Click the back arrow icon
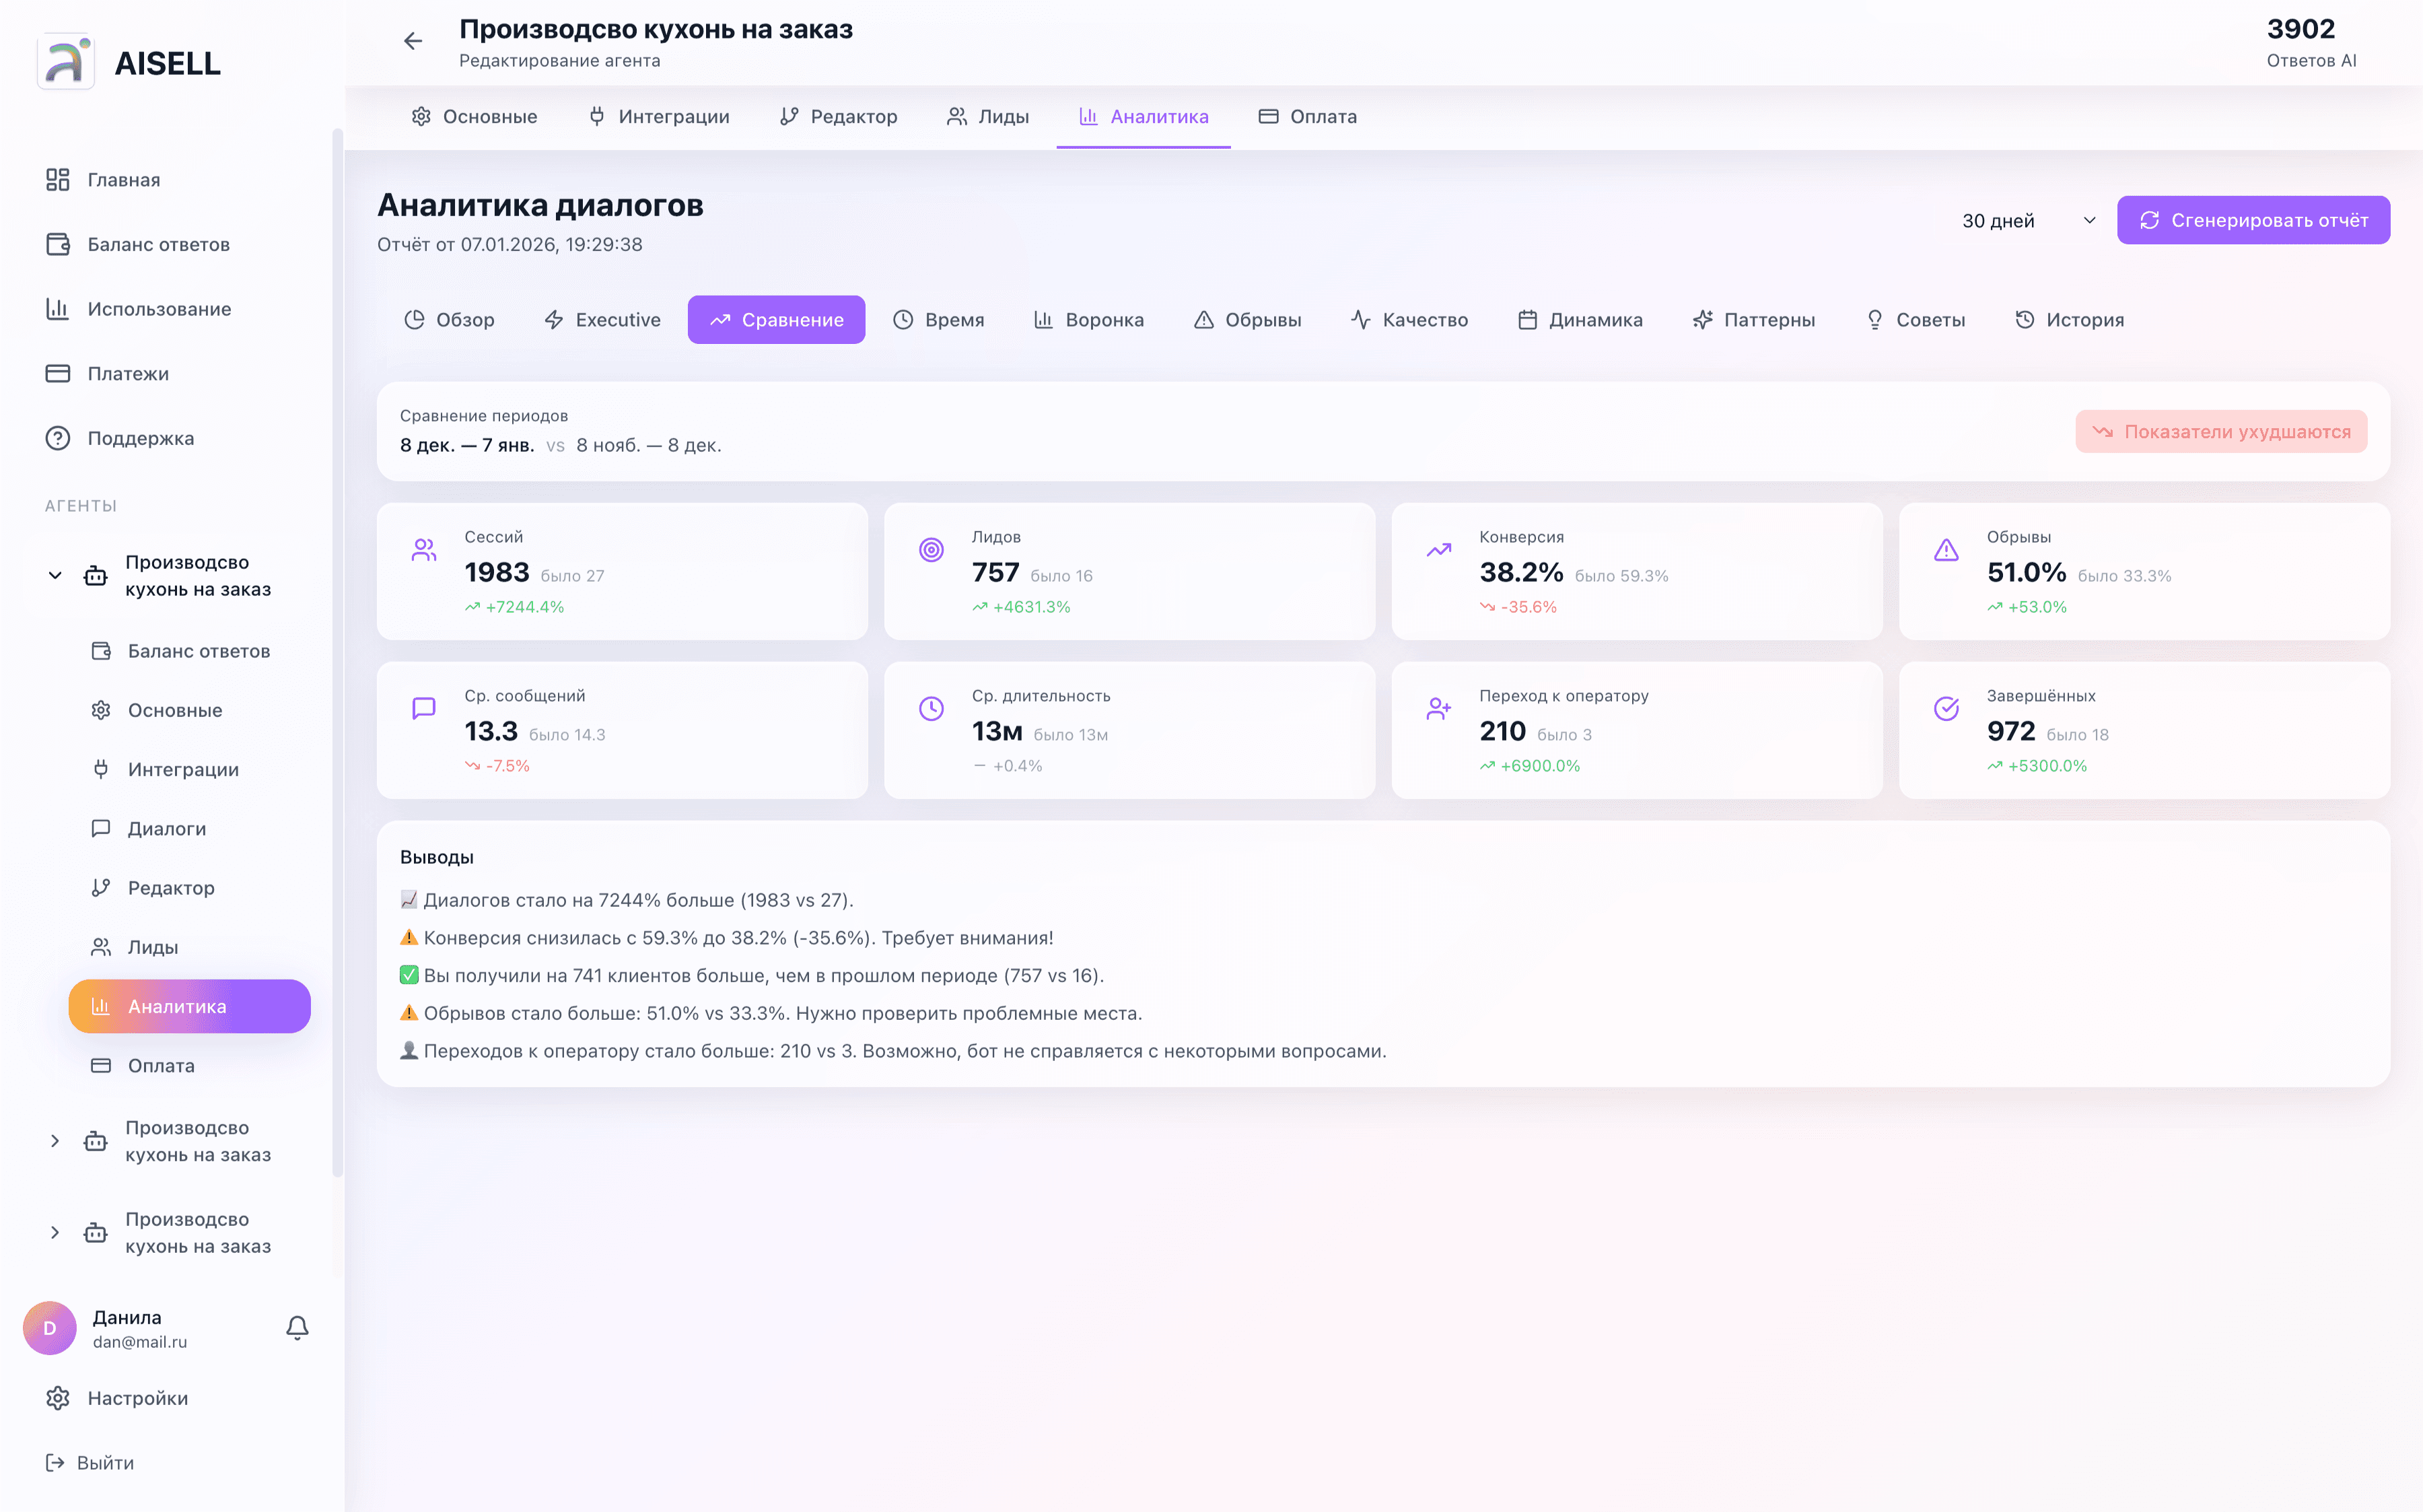Image resolution: width=2423 pixels, height=1512 pixels. click(413, 41)
